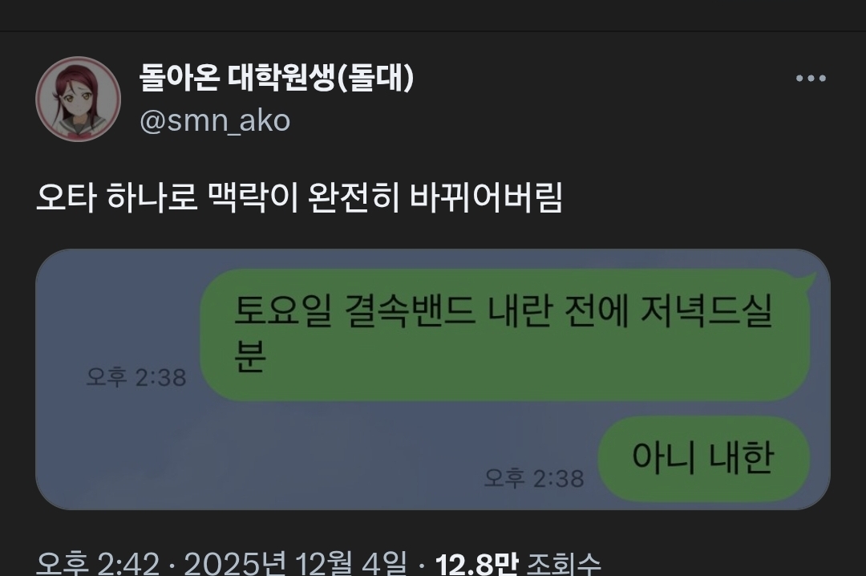Click the word 저녁드실 inside the chat bubble
This screenshot has height=576, width=866.
coord(706,311)
